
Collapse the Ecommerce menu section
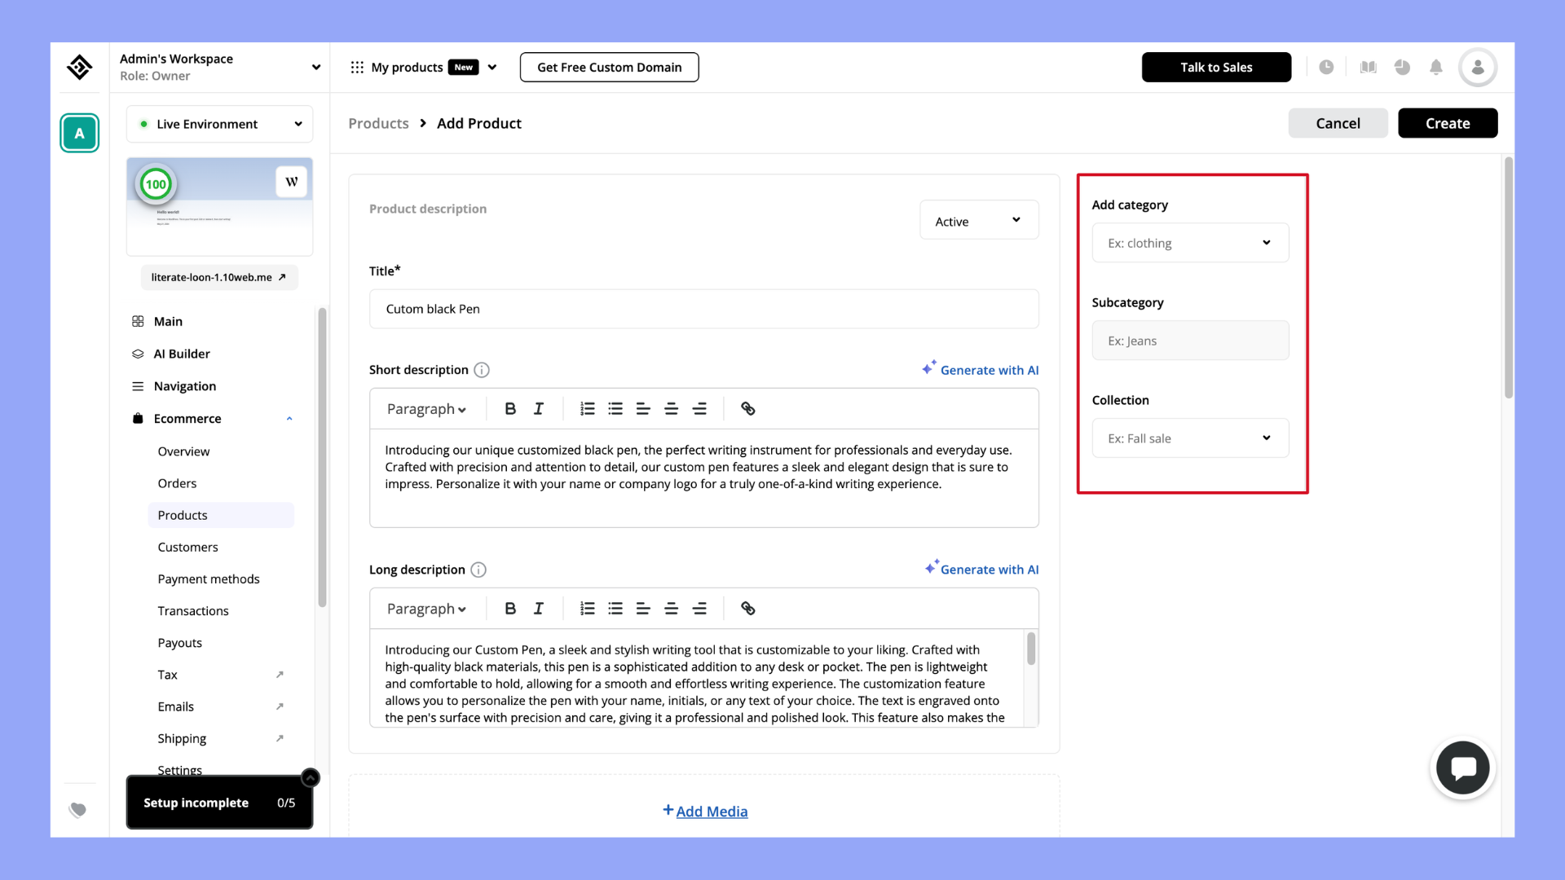[289, 419]
